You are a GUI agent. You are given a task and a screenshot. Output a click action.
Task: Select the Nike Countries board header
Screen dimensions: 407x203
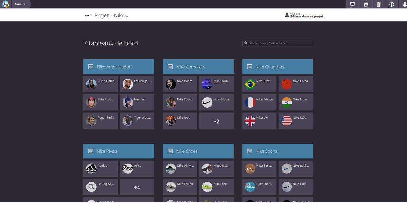click(277, 67)
